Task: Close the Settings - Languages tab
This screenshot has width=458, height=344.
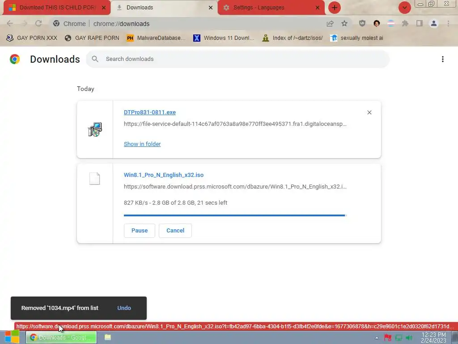Action: pyautogui.click(x=318, y=8)
